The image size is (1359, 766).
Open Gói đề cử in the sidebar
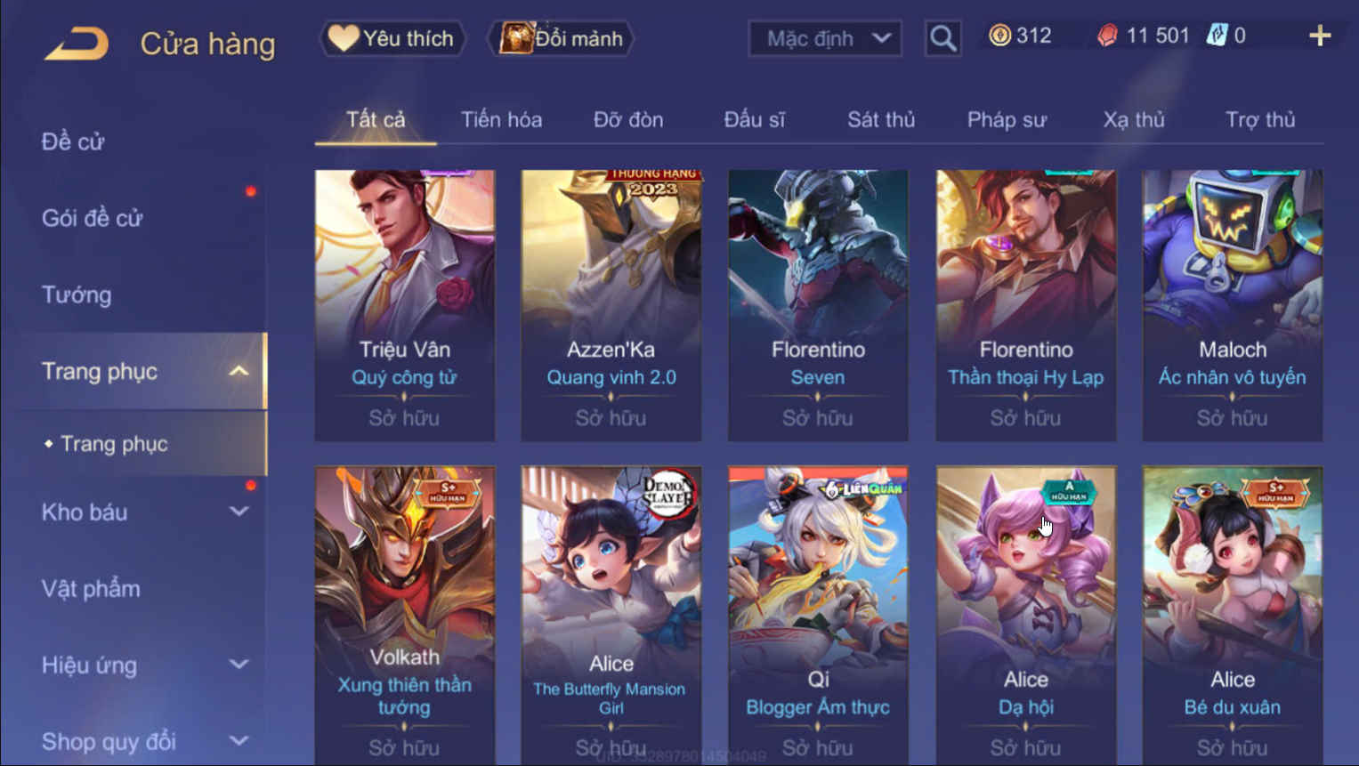point(92,218)
